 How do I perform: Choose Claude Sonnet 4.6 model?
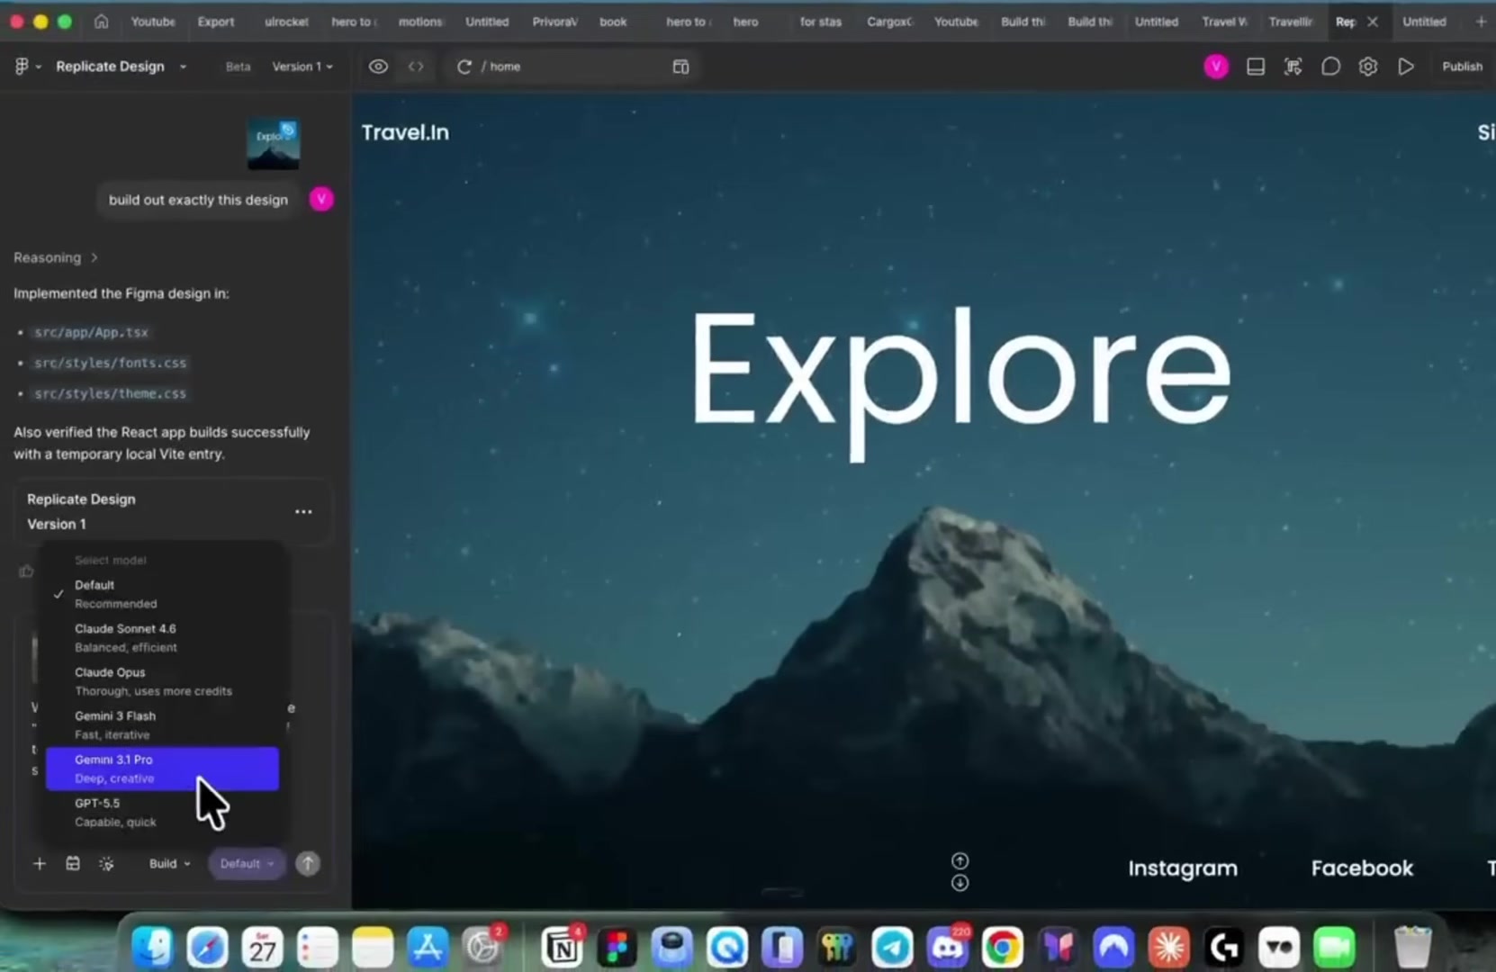pyautogui.click(x=162, y=637)
